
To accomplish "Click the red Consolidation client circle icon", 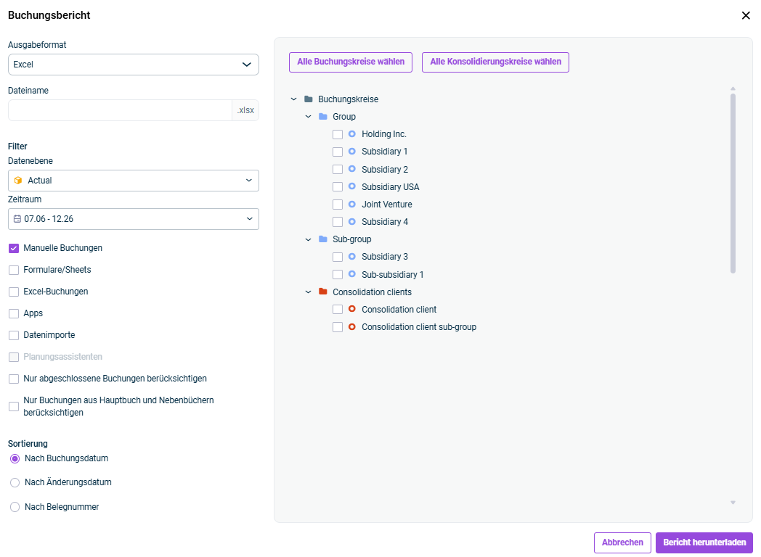I will point(352,310).
